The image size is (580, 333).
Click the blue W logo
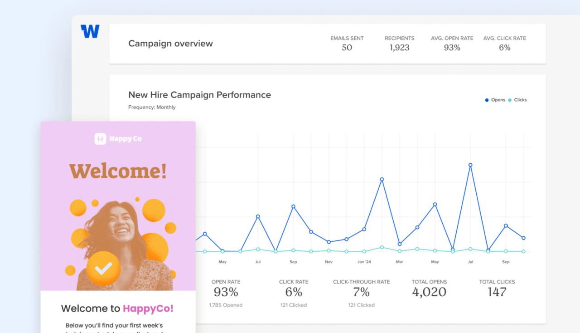(x=90, y=31)
